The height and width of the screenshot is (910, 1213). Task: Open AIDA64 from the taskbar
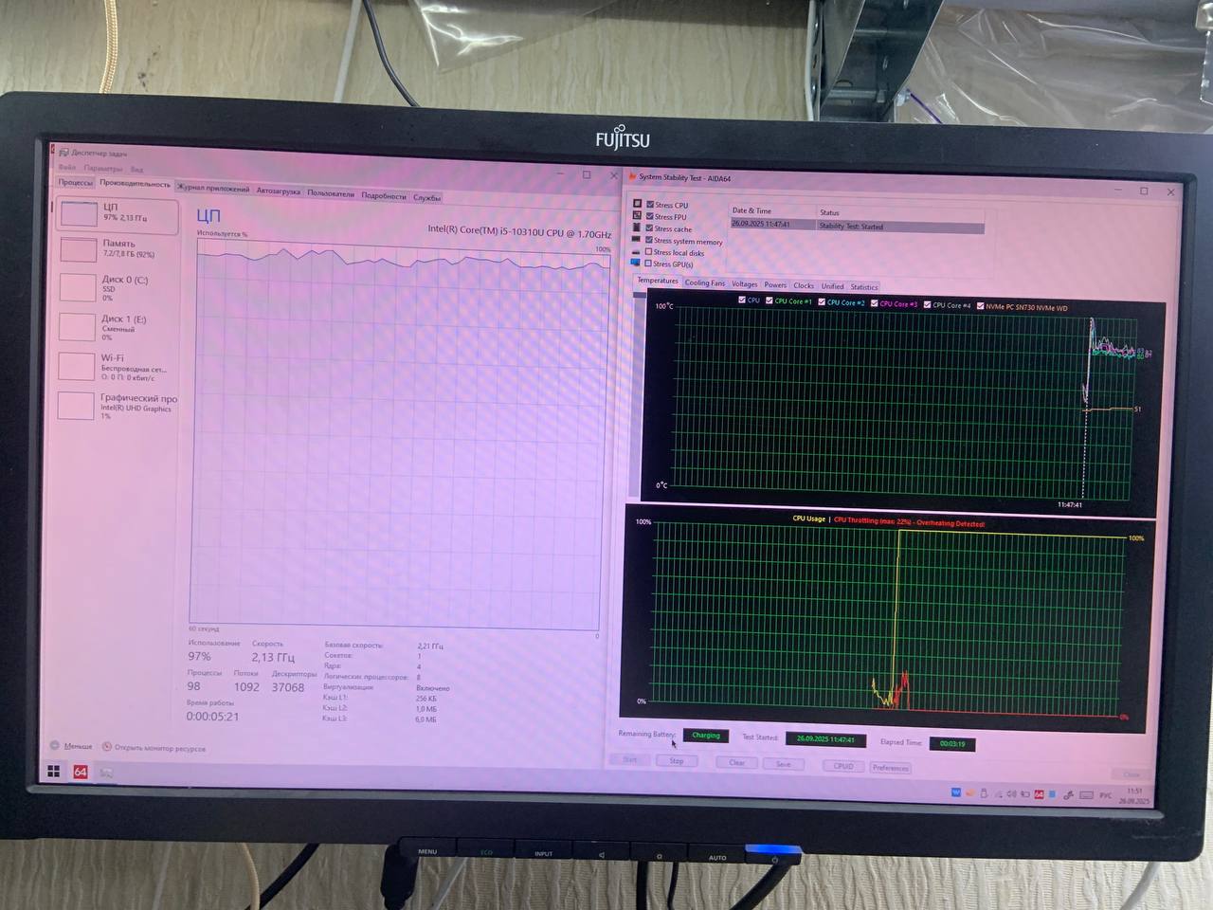pyautogui.click(x=81, y=772)
